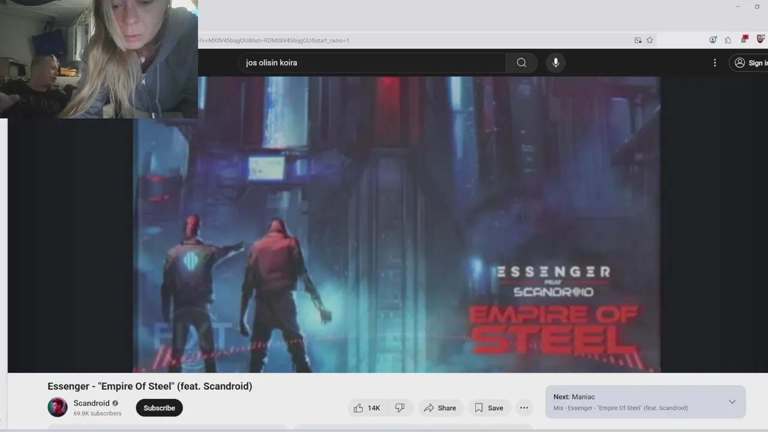
Task: Open the red-badged extension icon
Action: 745,40
